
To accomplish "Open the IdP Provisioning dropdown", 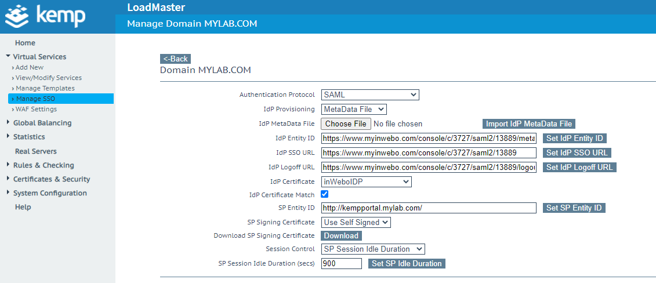I will coord(354,109).
